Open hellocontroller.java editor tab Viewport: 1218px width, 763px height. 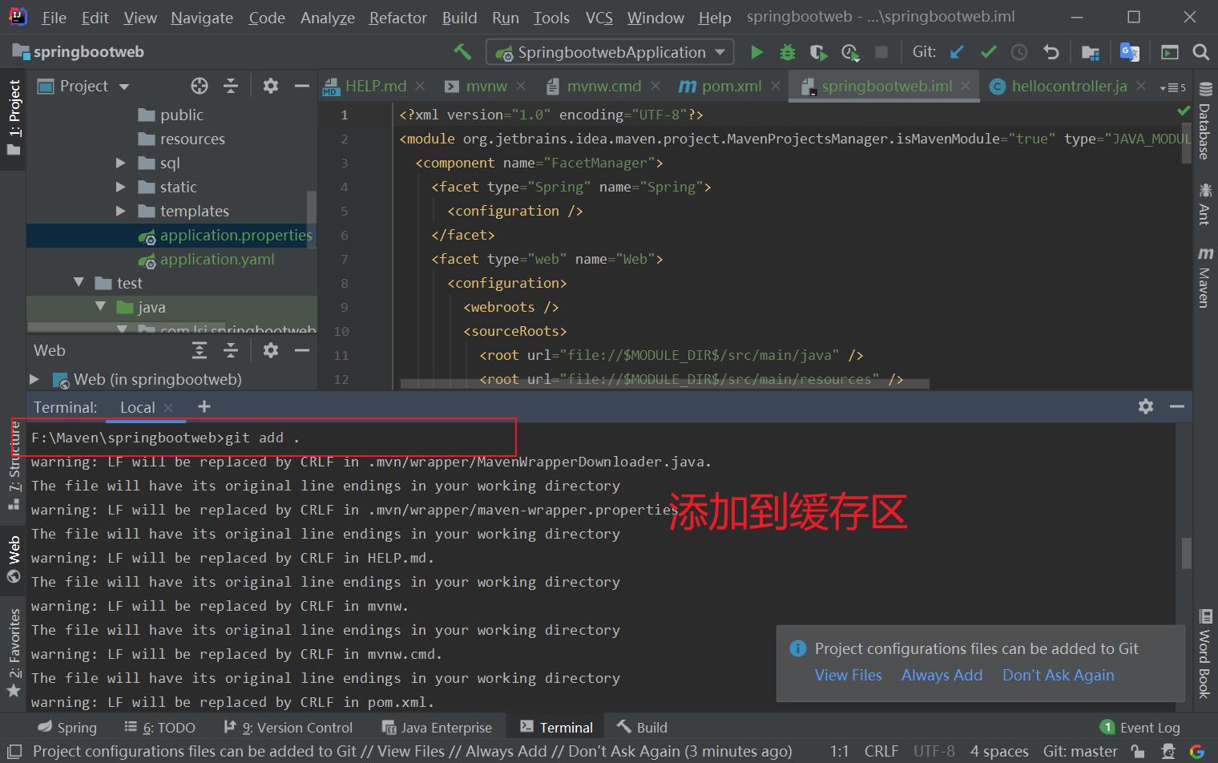point(1059,86)
